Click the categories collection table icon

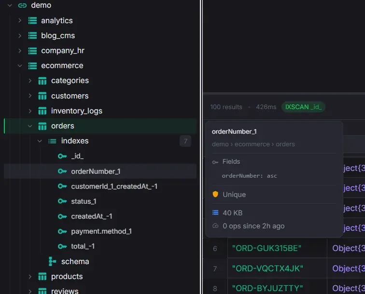[42, 81]
